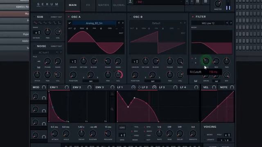Image resolution: width=262 pixels, height=147 pixels.
Task: Open the OSC B Default wavetable menu
Action: 156,23
